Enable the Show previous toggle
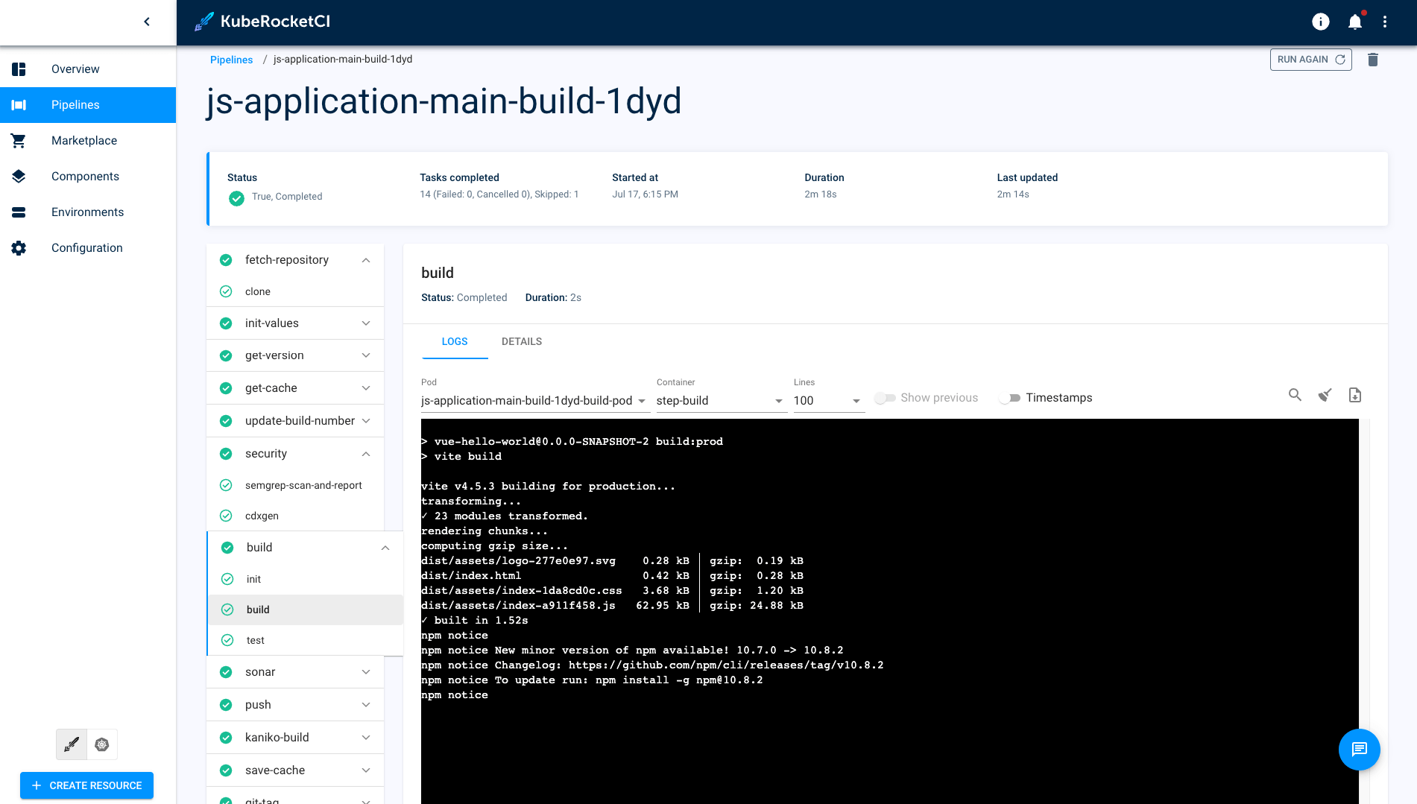The image size is (1417, 804). [886, 398]
